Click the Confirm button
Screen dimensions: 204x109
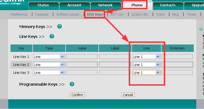[77, 95]
